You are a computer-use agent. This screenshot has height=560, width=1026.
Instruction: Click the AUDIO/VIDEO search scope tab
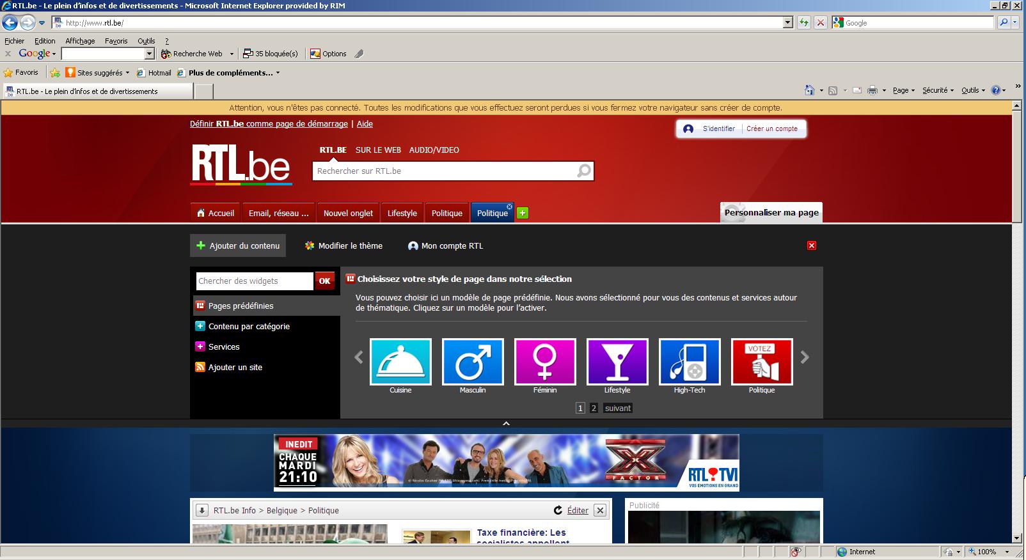point(434,150)
